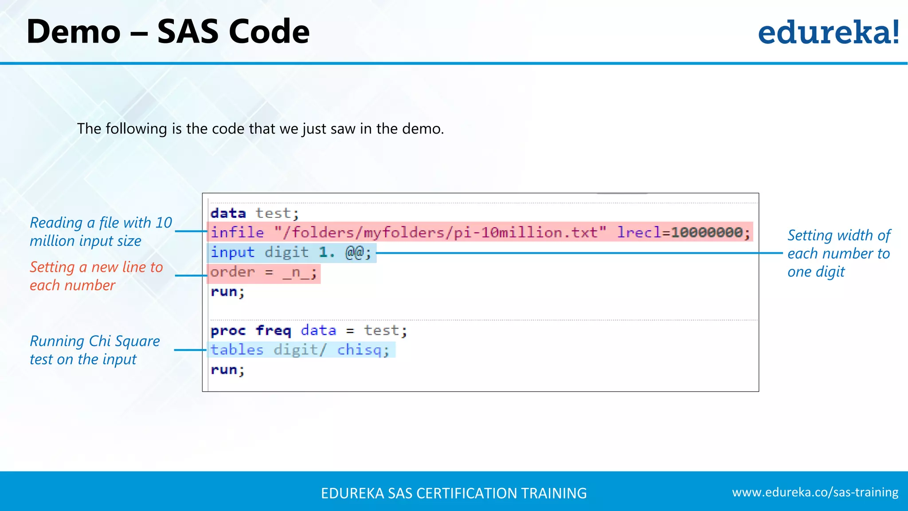Image resolution: width=908 pixels, height=511 pixels.
Task: Click the 'data test;' code line
Action: coord(254,213)
